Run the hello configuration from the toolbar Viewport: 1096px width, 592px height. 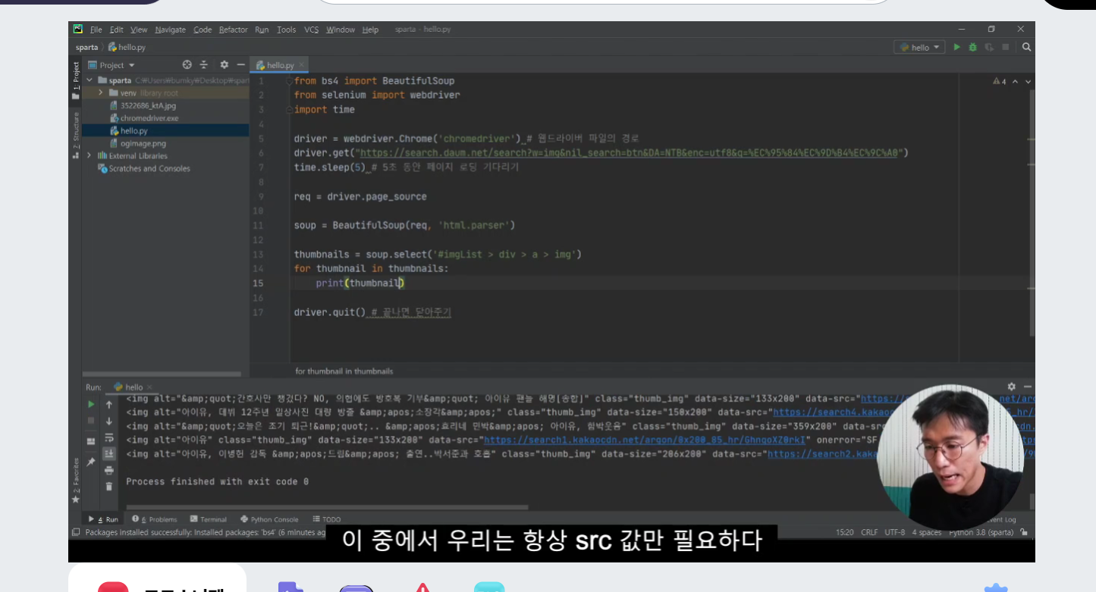tap(957, 47)
